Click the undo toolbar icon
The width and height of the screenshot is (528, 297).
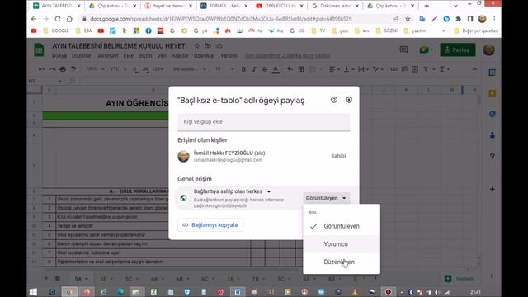pyautogui.click(x=42, y=69)
